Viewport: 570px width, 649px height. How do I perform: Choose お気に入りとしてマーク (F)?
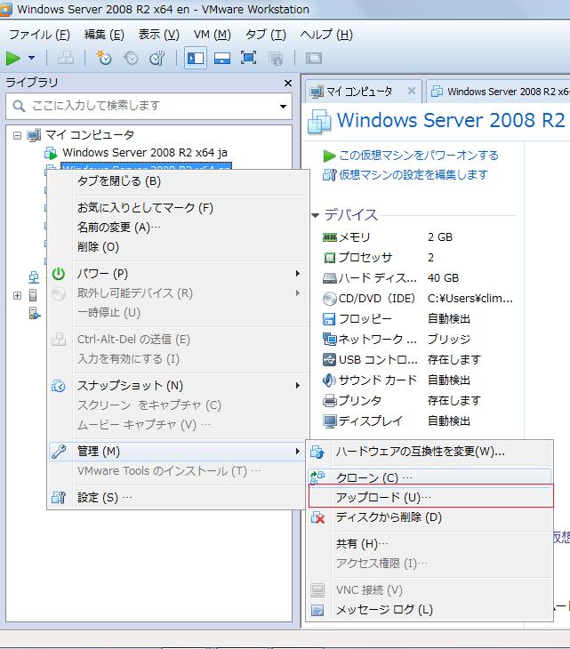tap(178, 207)
